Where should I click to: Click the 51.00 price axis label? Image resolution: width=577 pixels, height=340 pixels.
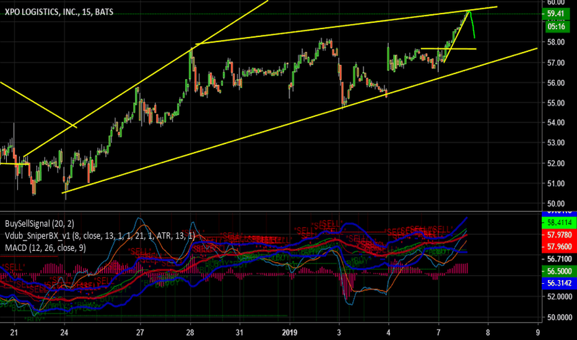[556, 184]
